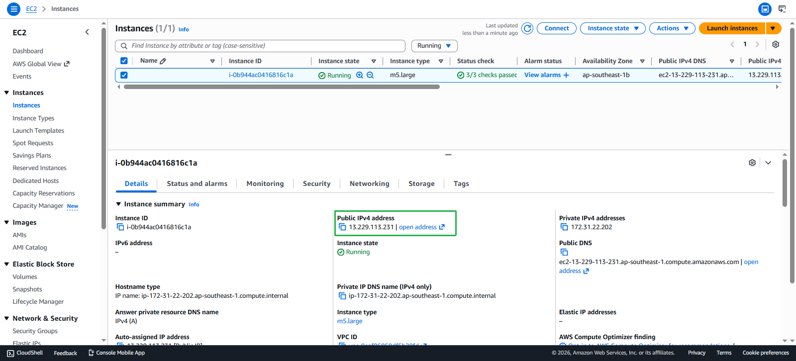Open the Instance state dropdown button
Image resolution: width=796 pixels, height=361 pixels.
(x=613, y=28)
